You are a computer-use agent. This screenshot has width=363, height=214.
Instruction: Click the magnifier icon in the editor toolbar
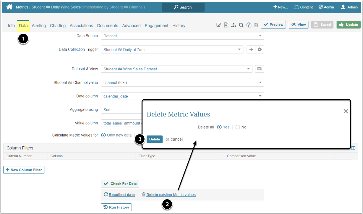pos(241,25)
